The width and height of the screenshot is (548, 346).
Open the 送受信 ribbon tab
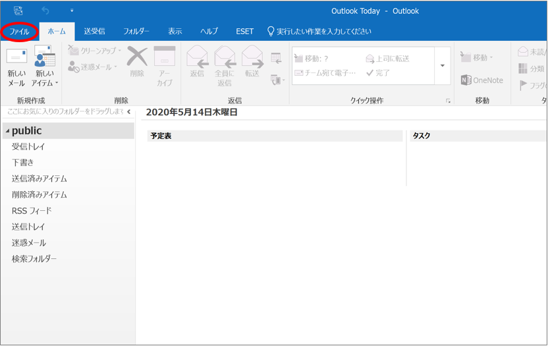[x=94, y=32]
